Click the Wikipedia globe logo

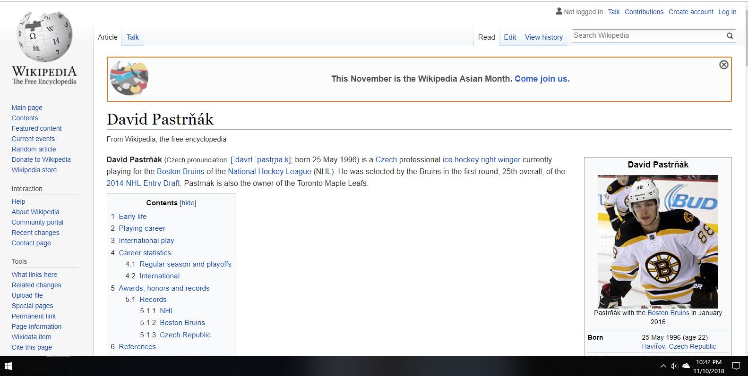click(x=44, y=37)
